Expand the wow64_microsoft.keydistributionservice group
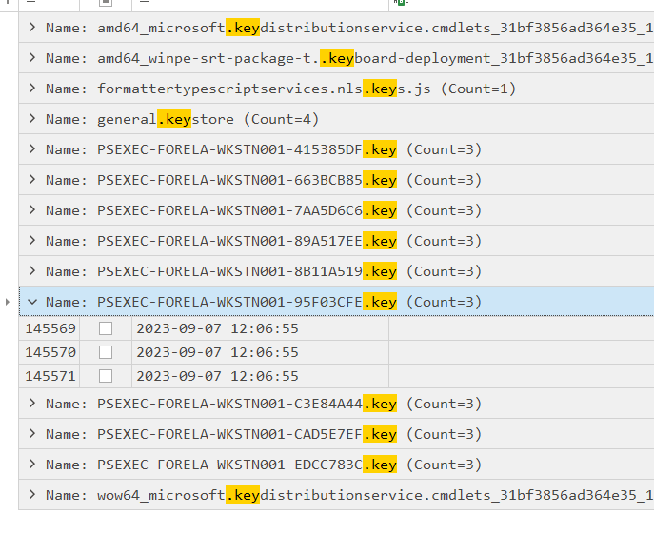The image size is (654, 534). tap(32, 495)
